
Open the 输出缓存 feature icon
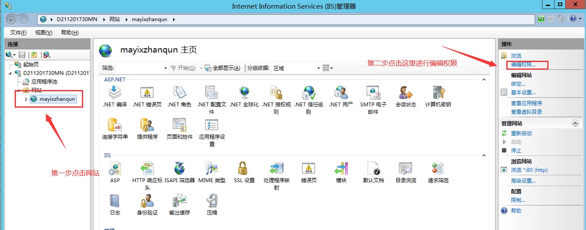tap(179, 200)
